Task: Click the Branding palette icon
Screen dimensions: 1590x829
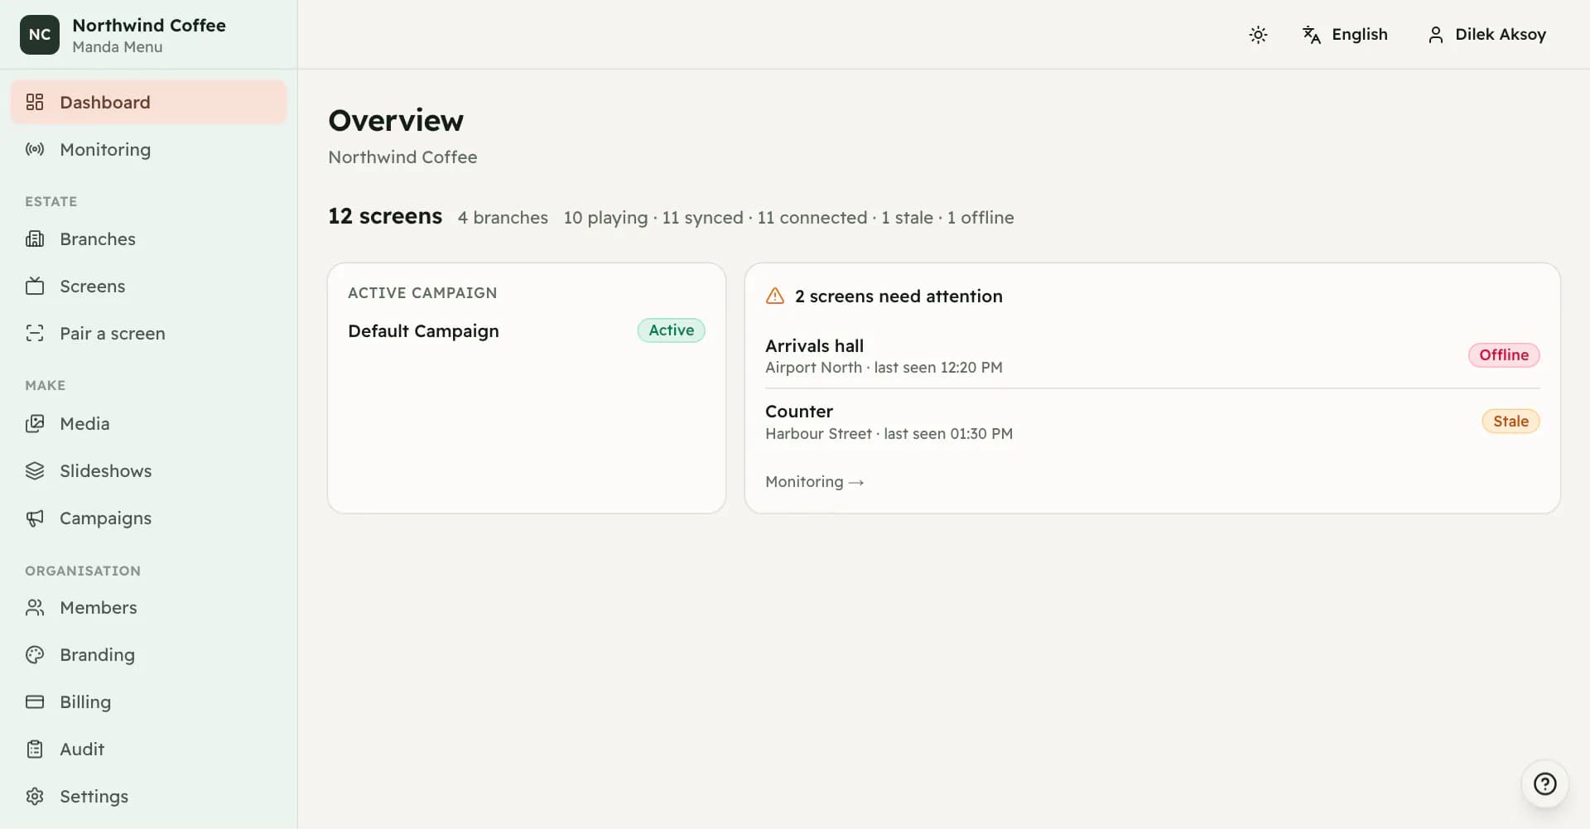Action: [35, 654]
